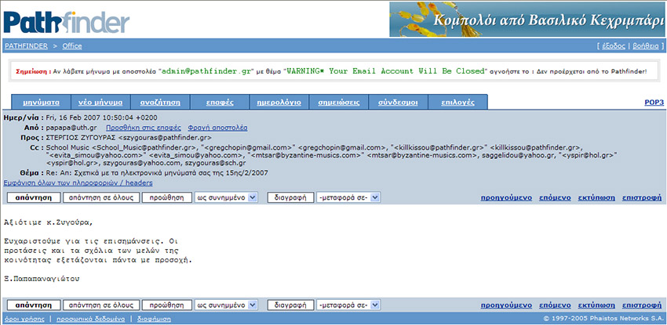Open the νέο μήνυμα tab
This screenshot has width=667, height=325.
click(x=100, y=103)
